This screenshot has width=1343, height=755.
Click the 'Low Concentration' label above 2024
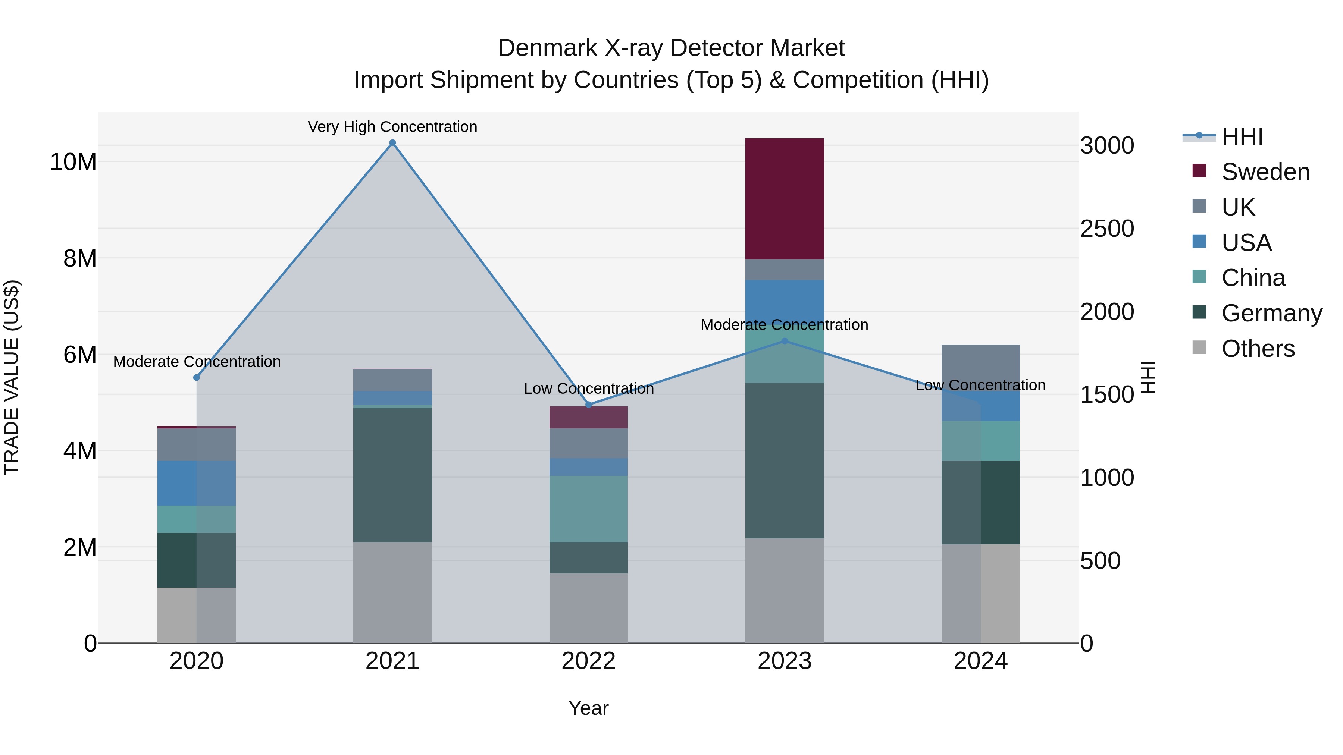pyautogui.click(x=981, y=385)
